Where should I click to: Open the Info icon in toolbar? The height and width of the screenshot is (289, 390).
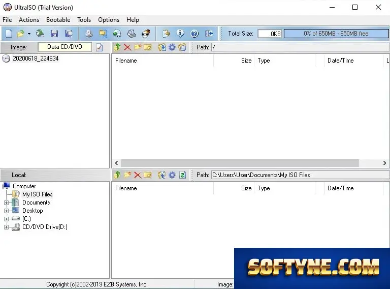click(180, 34)
